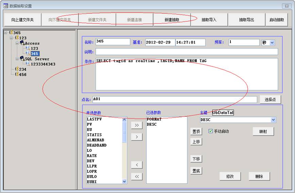Click the SQL Server database icon
The width and height of the screenshot is (295, 193).
[22, 58]
